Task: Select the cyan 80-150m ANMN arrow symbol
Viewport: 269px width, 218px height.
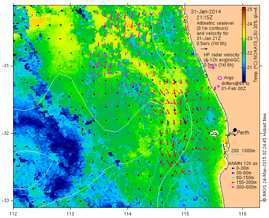Action: (233, 178)
